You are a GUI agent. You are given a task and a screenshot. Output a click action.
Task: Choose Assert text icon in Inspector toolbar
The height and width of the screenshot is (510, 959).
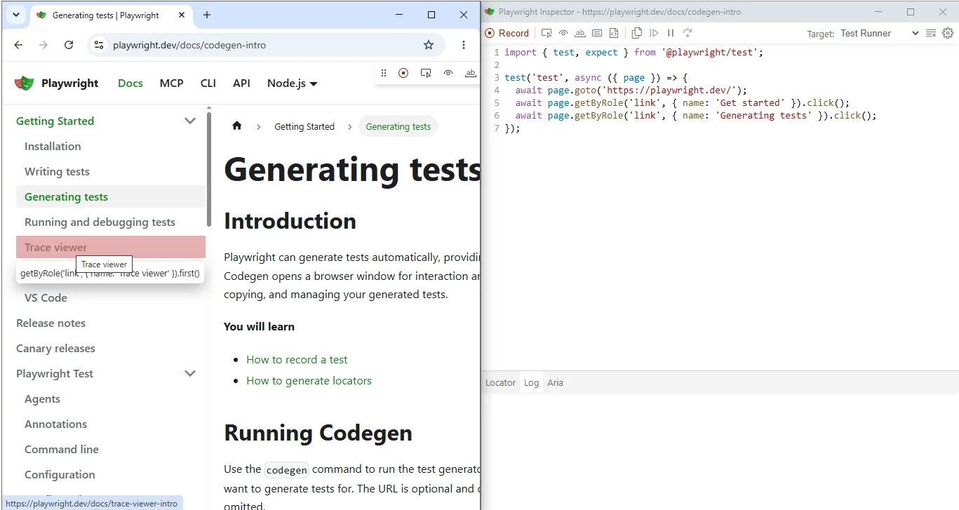(580, 33)
